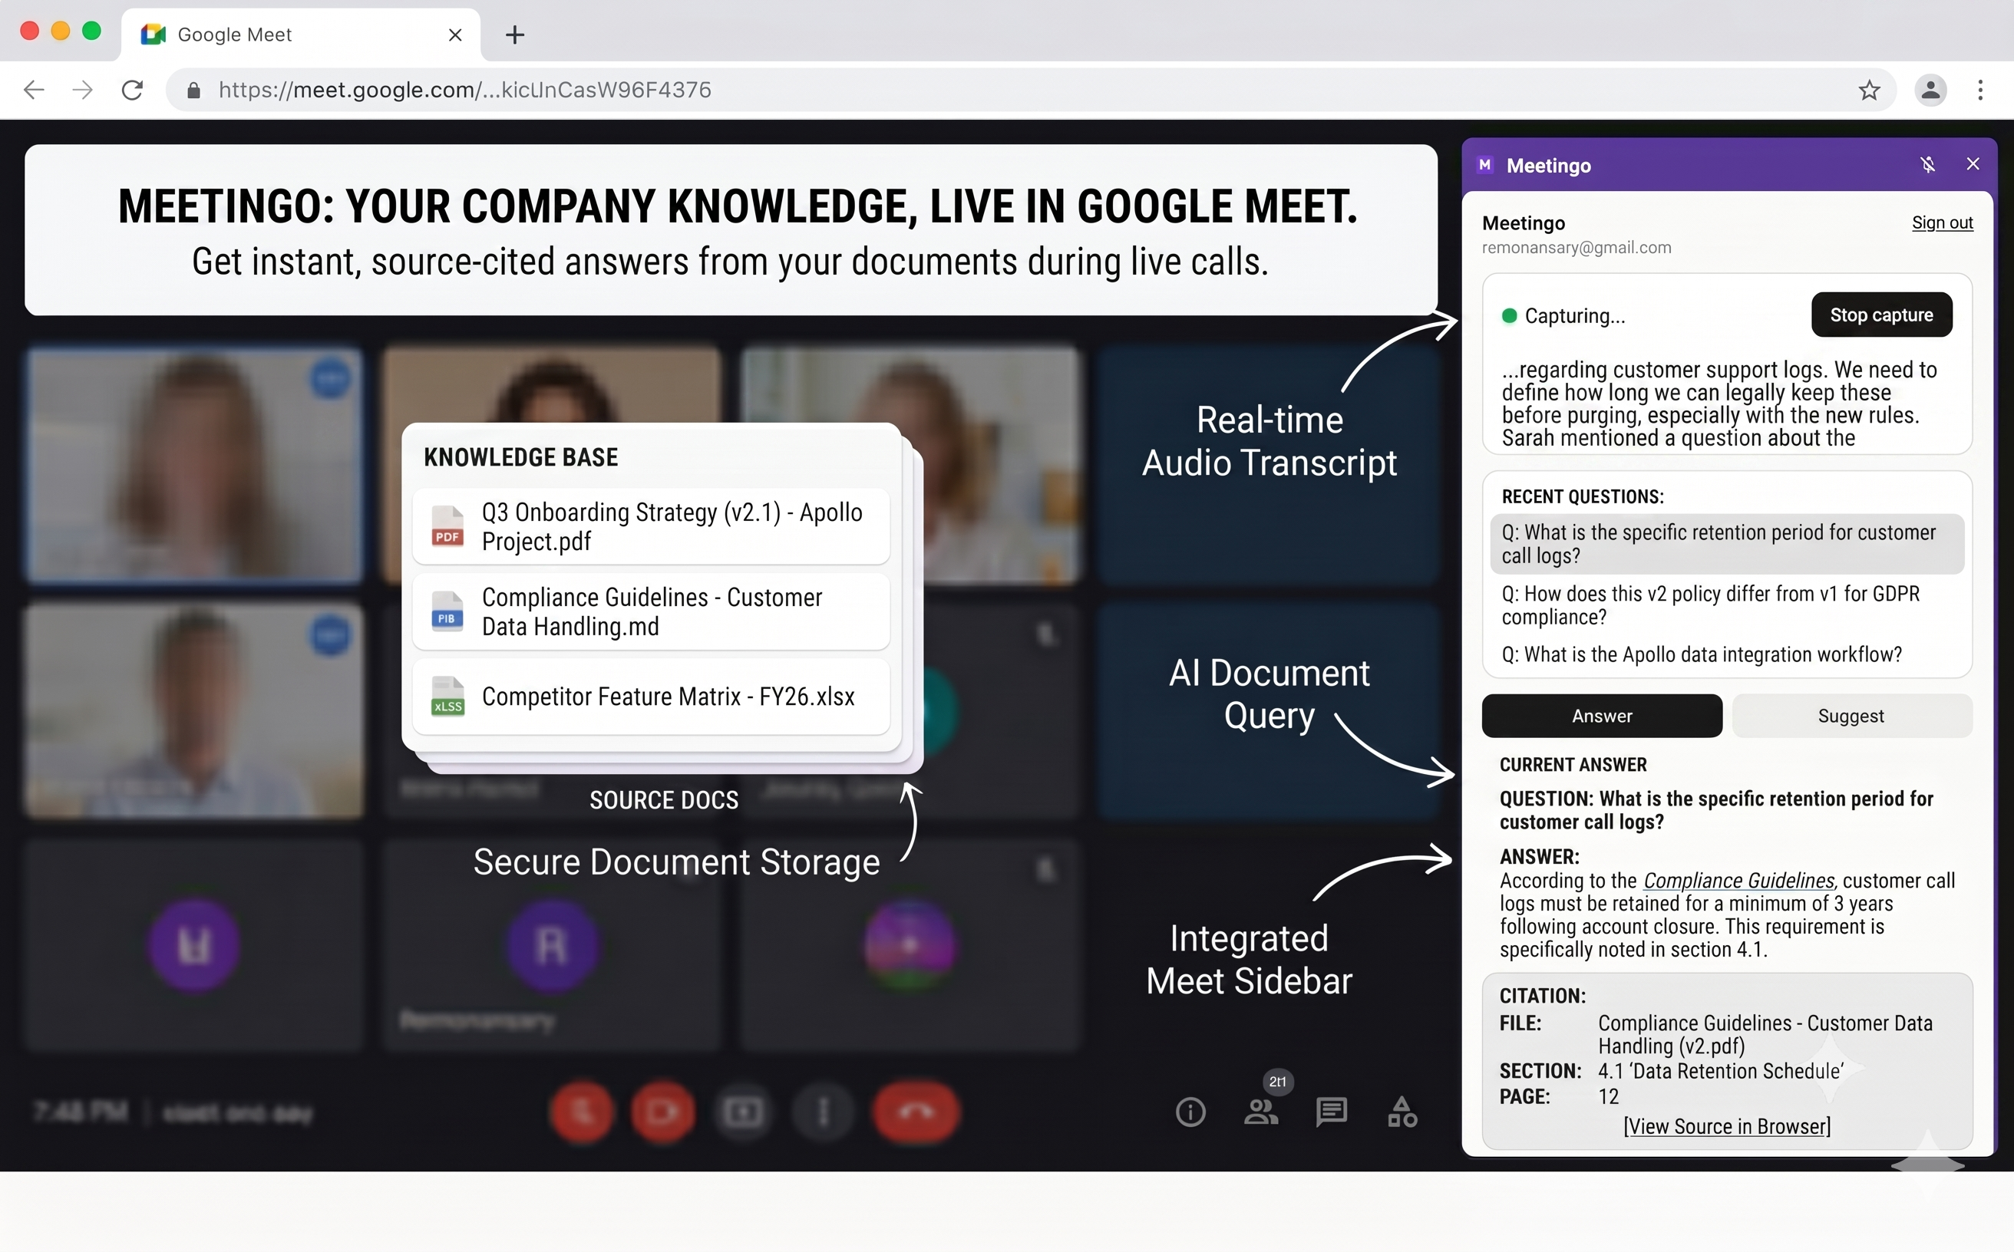Select the question about v2 policy GDPR compliance
2014x1252 pixels.
1726,605
